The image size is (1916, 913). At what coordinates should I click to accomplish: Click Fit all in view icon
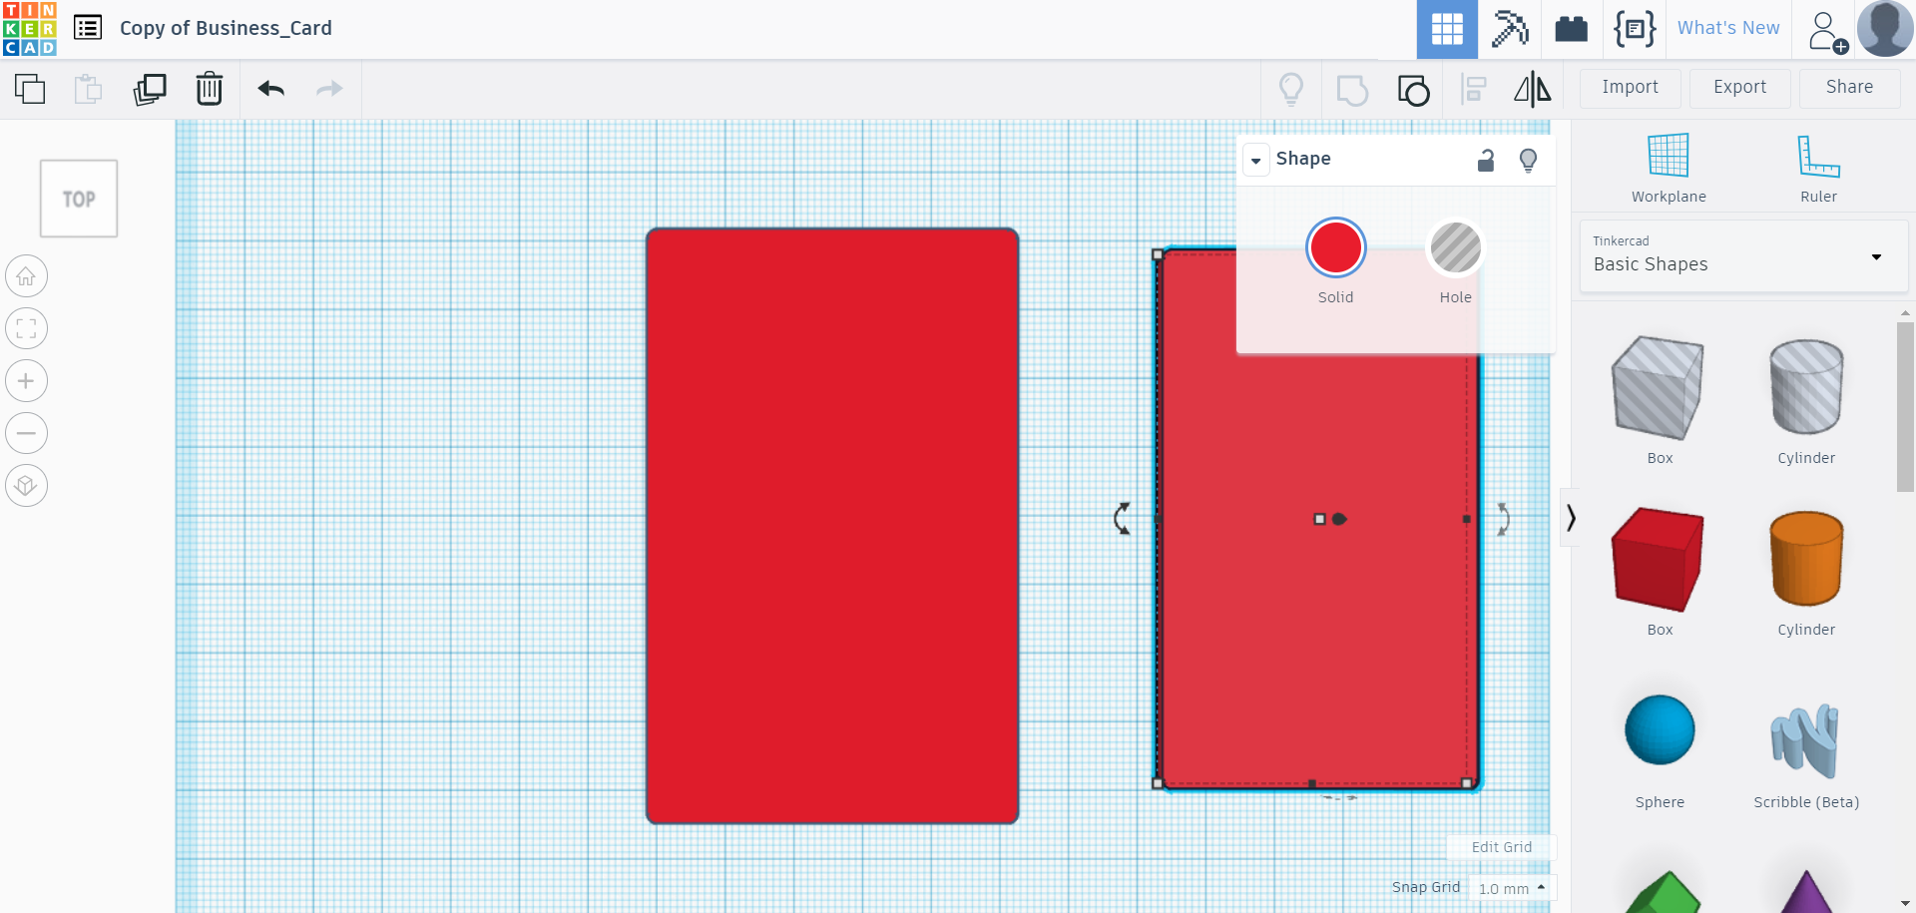click(27, 328)
